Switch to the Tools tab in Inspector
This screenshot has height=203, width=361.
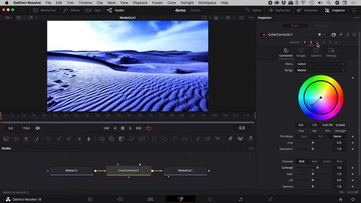tap(294, 26)
